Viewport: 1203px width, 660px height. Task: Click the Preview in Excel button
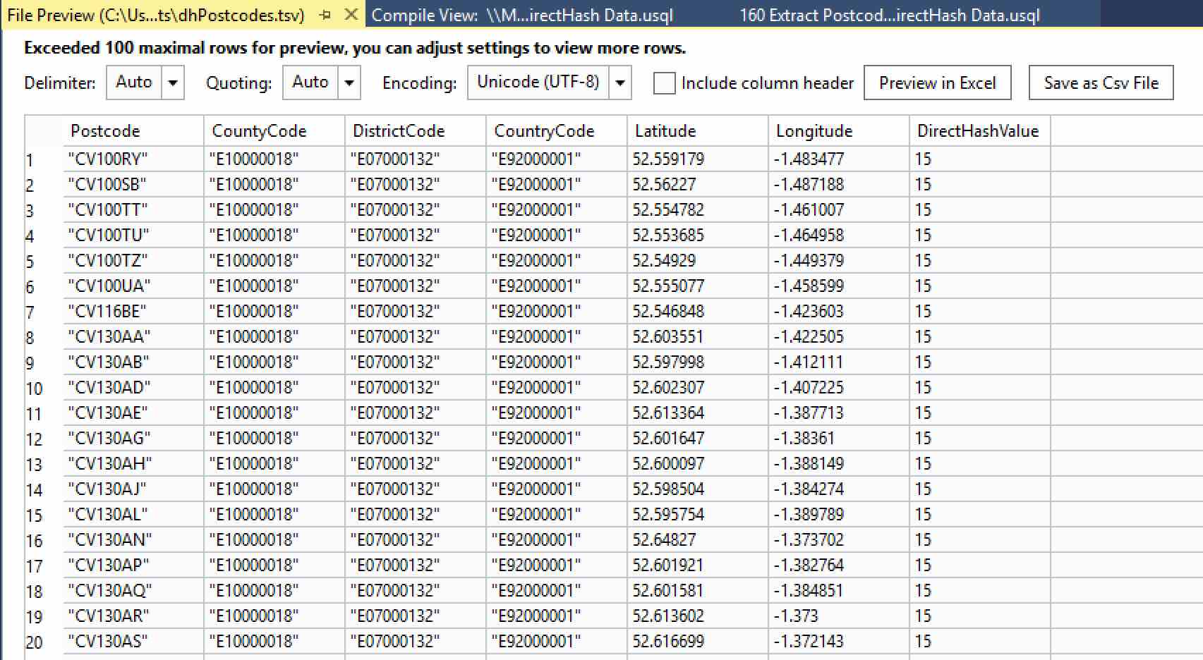[938, 82]
